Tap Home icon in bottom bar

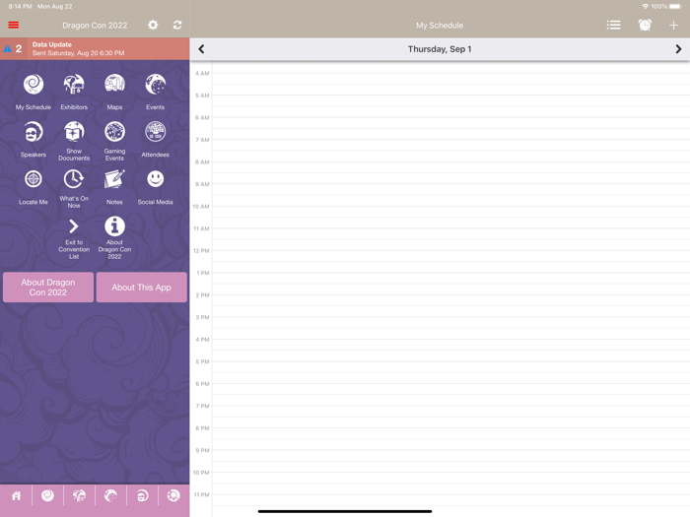point(17,496)
